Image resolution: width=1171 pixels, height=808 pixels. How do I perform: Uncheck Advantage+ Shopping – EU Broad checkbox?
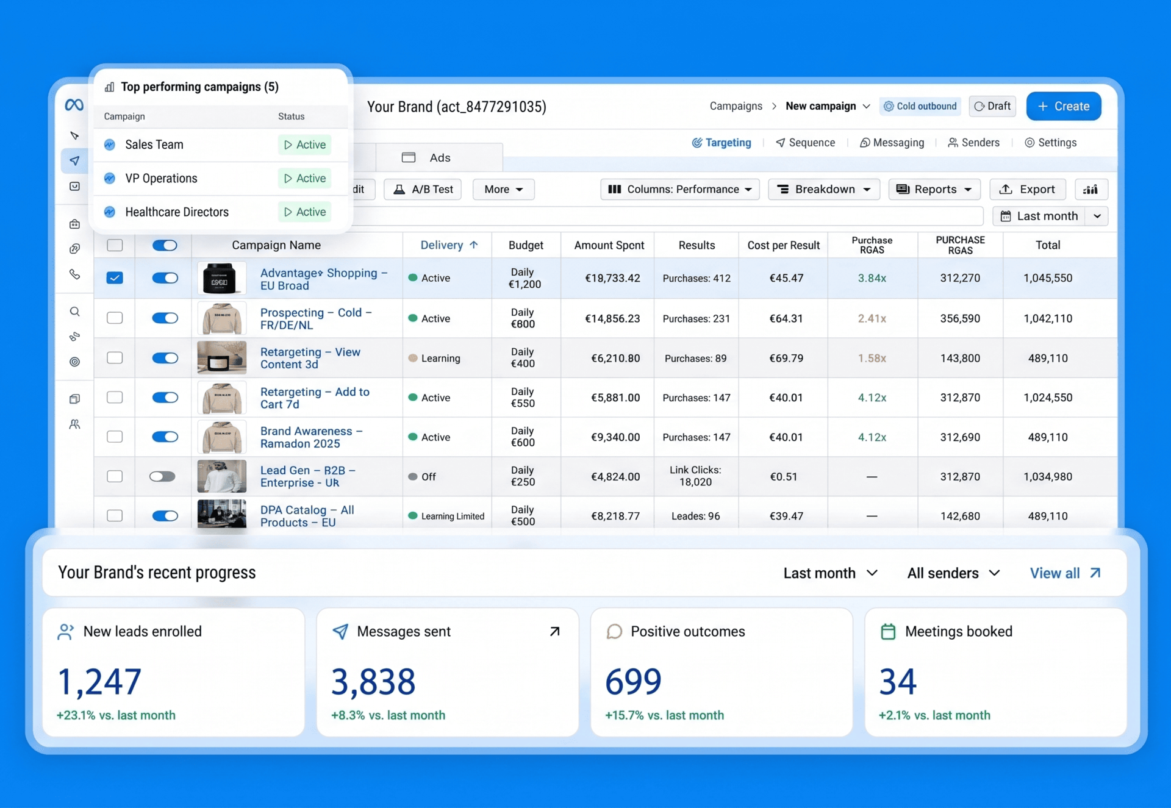click(115, 278)
